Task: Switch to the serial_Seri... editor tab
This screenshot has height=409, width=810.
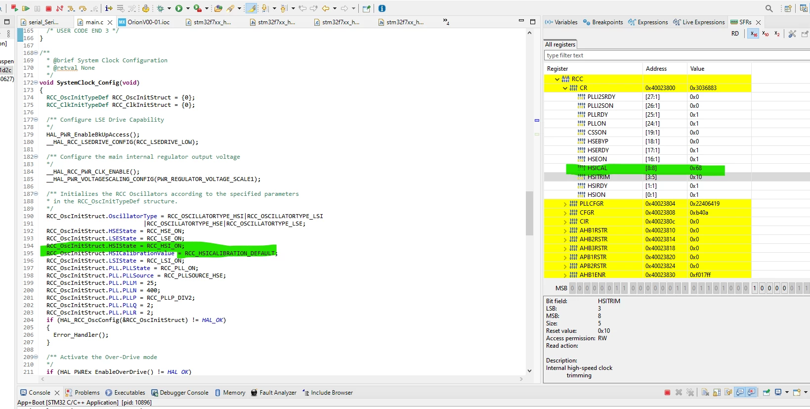Action: tap(43, 22)
